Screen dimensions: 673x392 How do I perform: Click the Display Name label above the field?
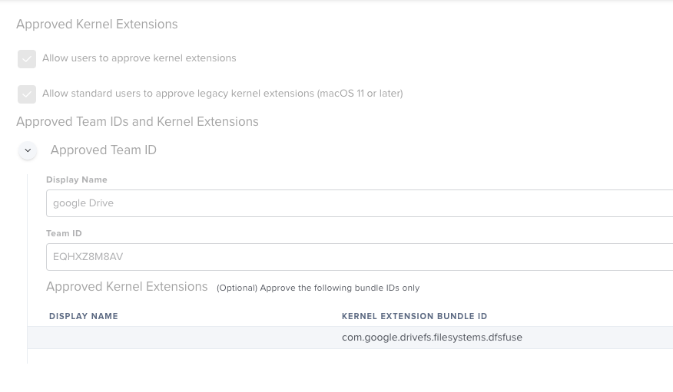point(76,180)
